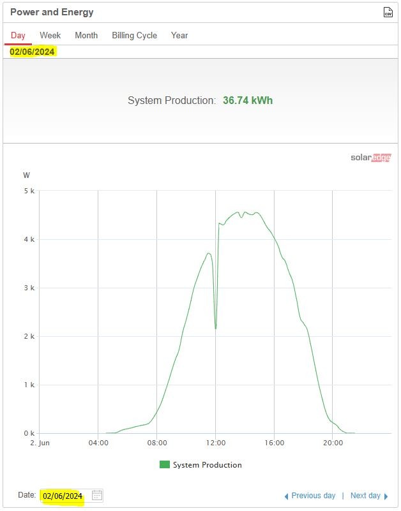The height and width of the screenshot is (511, 401).
Task: Toggle the System Production green legend swatch
Action: point(165,464)
